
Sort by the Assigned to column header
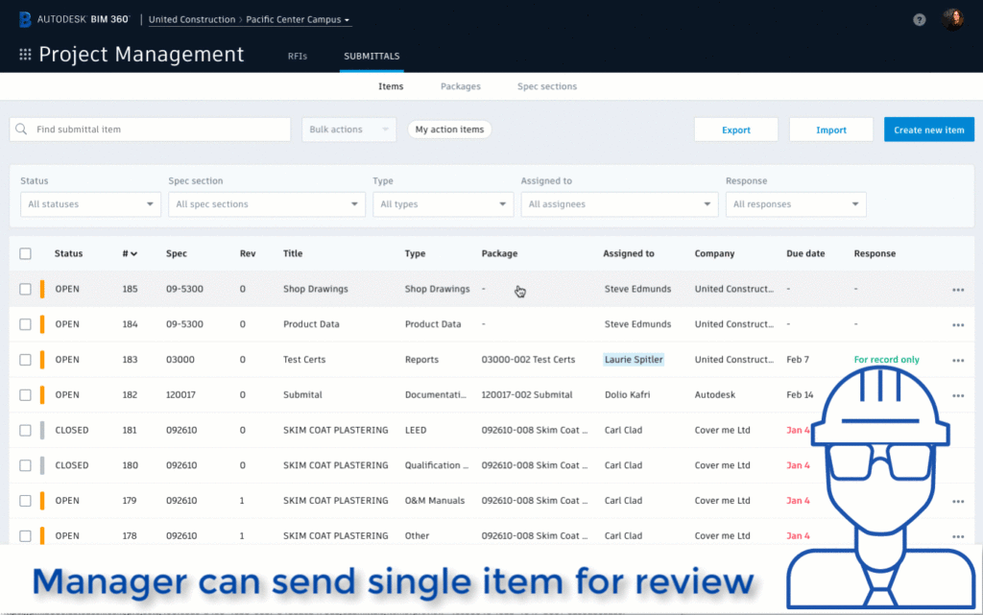(628, 253)
